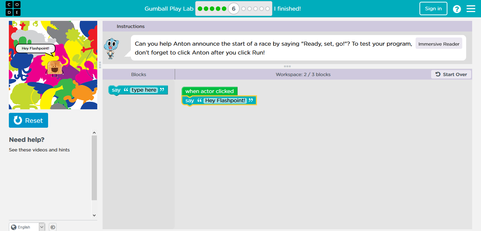The width and height of the screenshot is (481, 231).
Task: Go to fifth green progress dot
Action: click(x=224, y=8)
